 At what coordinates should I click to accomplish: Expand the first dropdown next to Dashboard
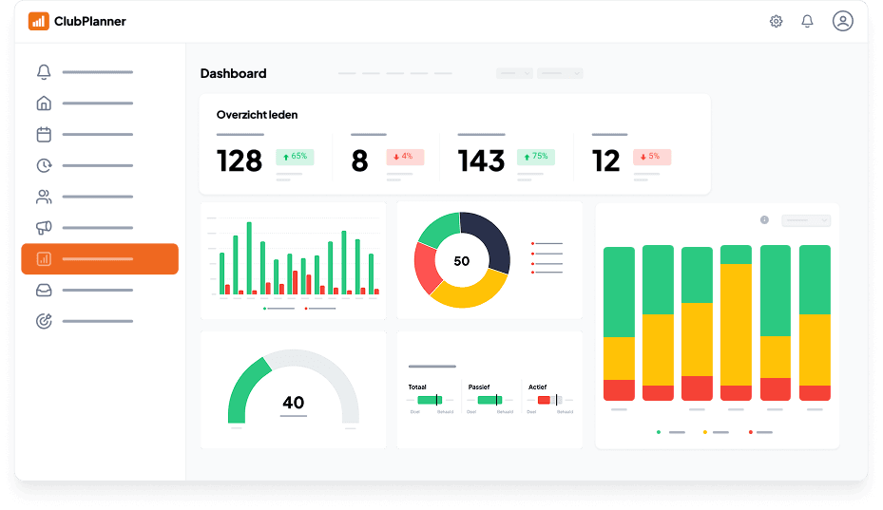[x=513, y=73]
